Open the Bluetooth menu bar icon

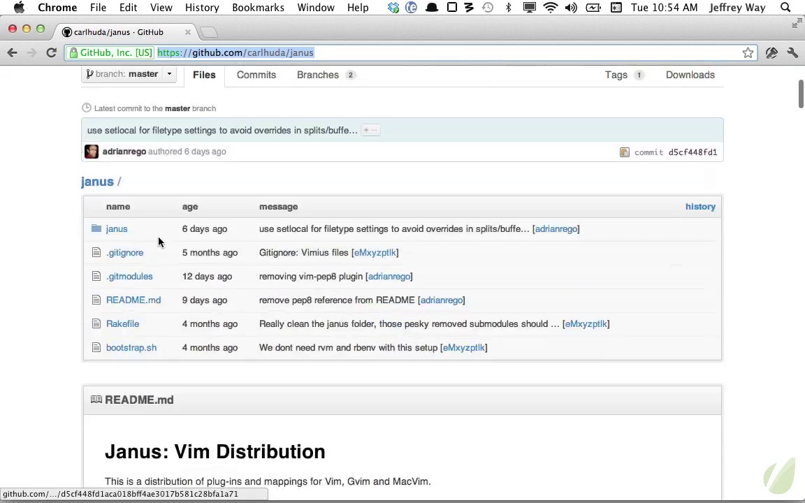coord(508,7)
